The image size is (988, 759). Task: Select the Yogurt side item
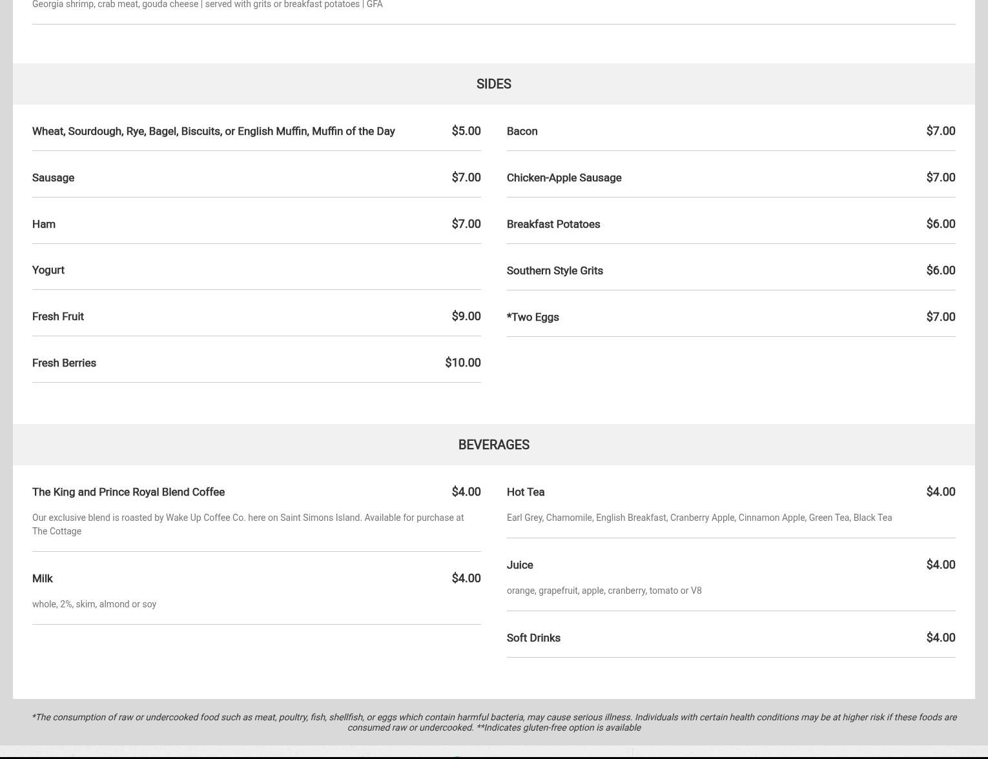coord(48,270)
